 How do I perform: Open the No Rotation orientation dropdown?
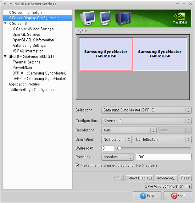click(x=116, y=140)
